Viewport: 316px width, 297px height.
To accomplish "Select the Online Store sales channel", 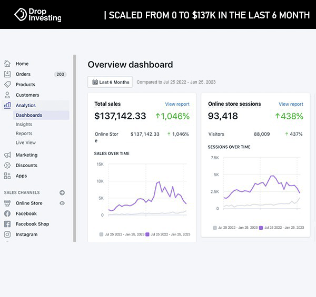I will pyautogui.click(x=29, y=203).
